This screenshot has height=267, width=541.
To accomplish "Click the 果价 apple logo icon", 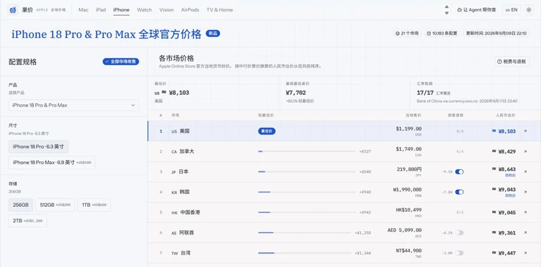I will [13, 10].
